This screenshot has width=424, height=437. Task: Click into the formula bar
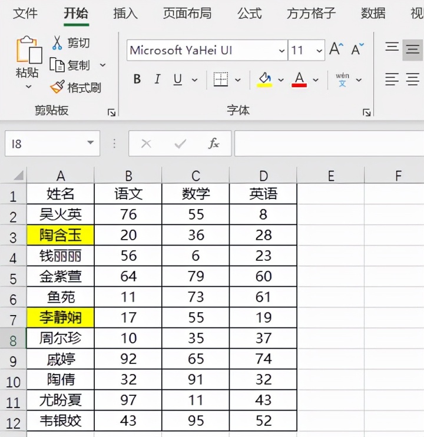(x=329, y=143)
